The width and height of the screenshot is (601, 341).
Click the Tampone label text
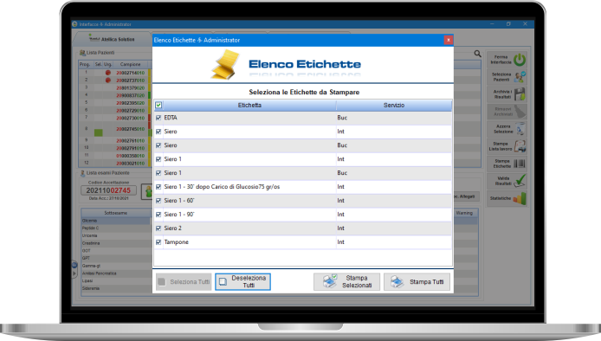pyautogui.click(x=177, y=241)
